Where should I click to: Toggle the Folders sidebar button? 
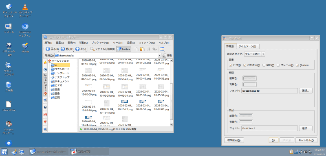[x=124, y=49]
